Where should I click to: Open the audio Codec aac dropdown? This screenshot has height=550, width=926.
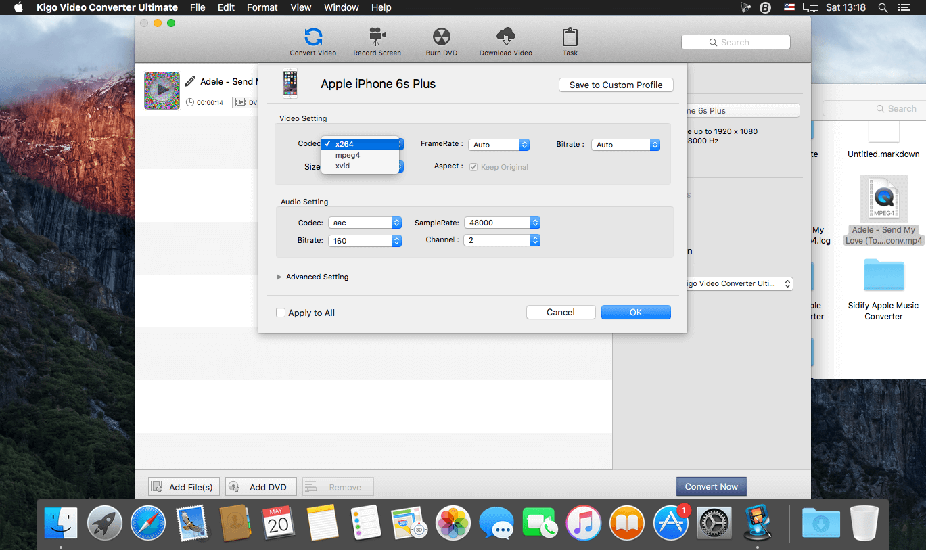coord(365,223)
